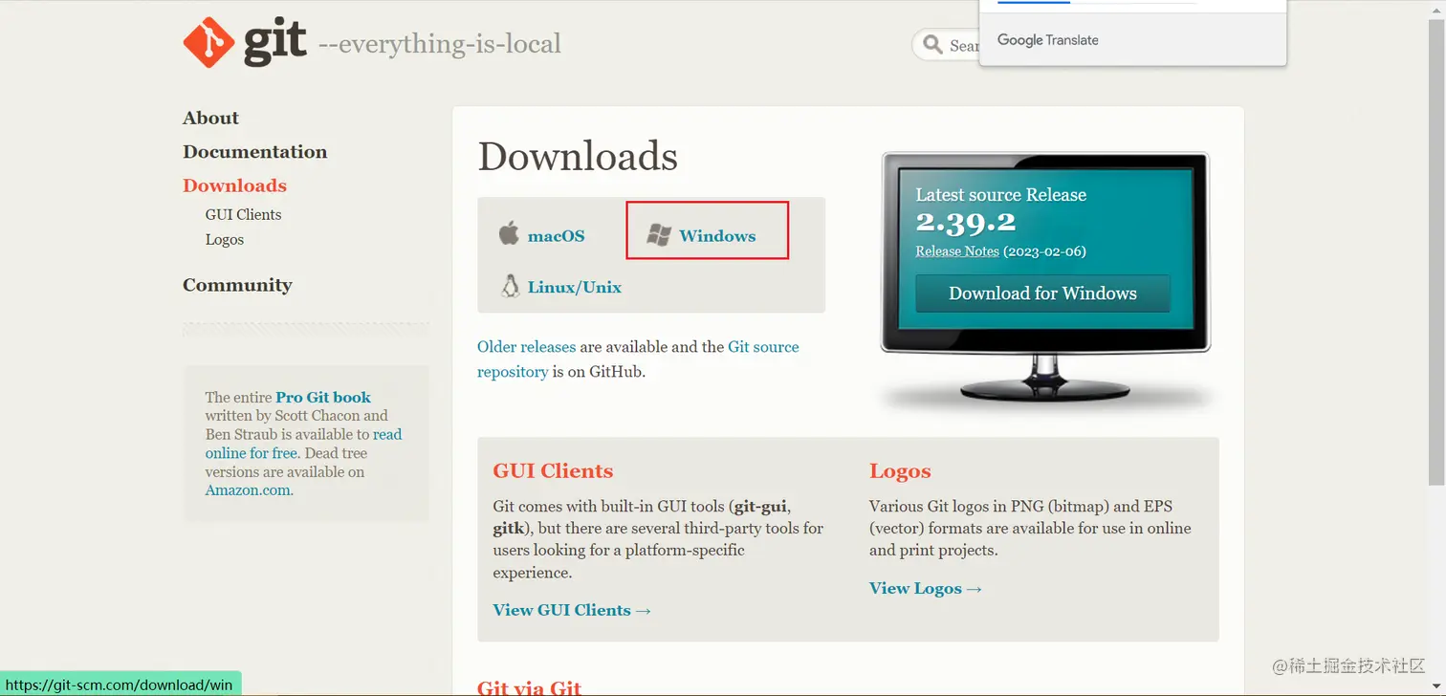Click the Git diamond logo icon
Image resolution: width=1446 pixels, height=696 pixels.
pos(208,43)
